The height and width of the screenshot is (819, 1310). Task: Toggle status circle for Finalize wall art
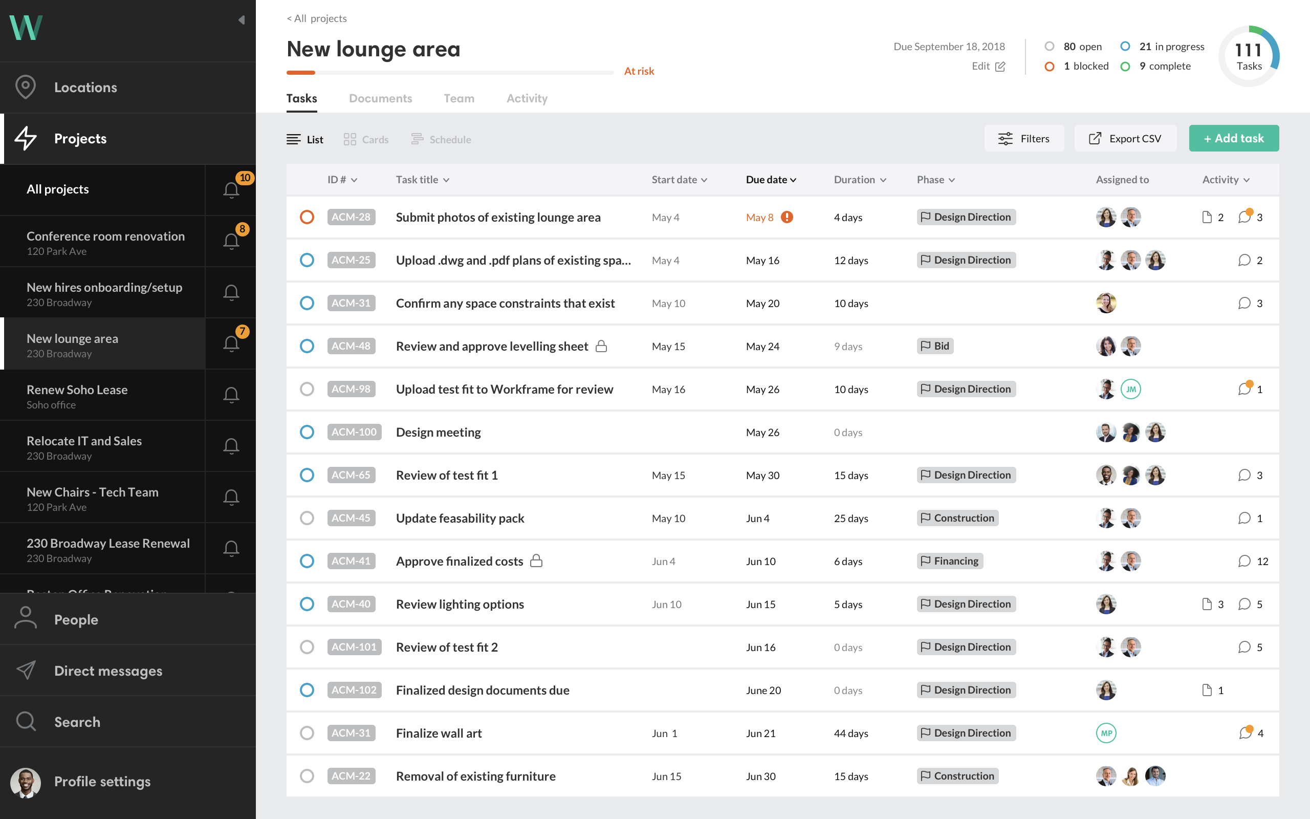(x=307, y=733)
